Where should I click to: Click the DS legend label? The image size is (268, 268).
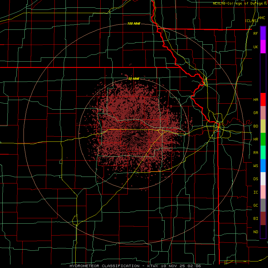(x=255, y=179)
